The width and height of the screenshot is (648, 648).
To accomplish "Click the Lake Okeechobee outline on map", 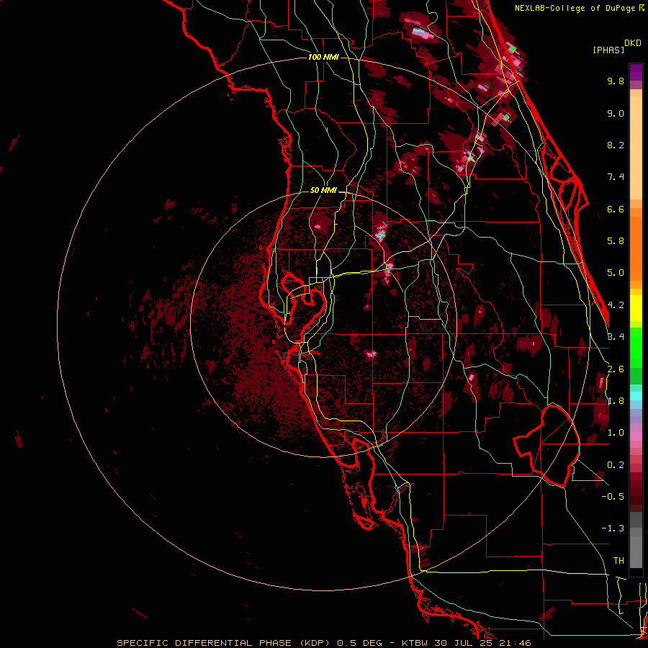I will pos(547,446).
